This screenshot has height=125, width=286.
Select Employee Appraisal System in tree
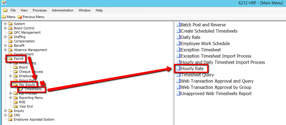pos(34,120)
